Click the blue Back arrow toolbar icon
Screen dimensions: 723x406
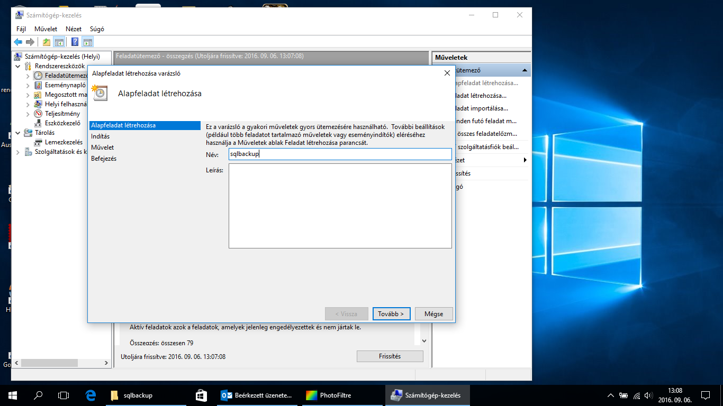tap(18, 42)
